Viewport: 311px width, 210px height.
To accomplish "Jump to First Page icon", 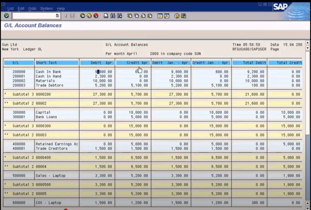I will click(x=130, y=16).
